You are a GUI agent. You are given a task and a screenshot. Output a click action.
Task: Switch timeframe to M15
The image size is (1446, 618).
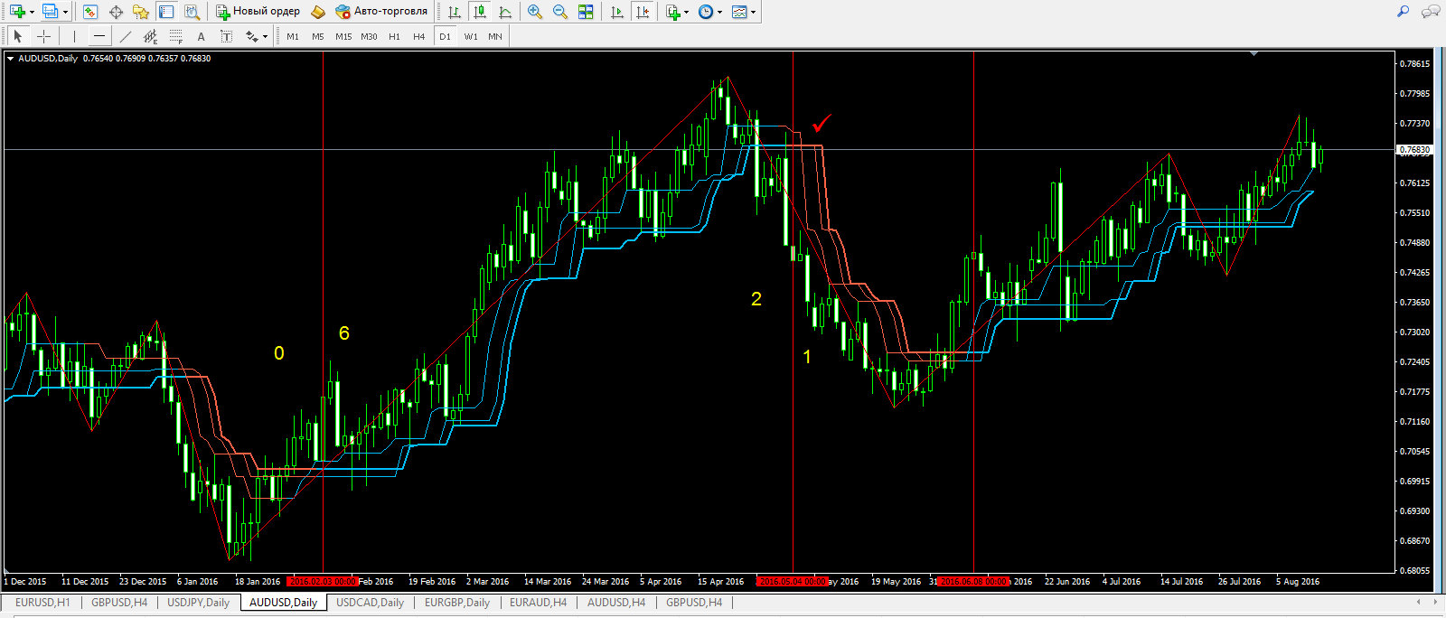tap(343, 36)
